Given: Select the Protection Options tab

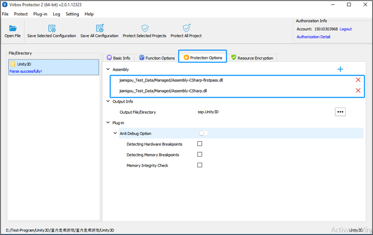Looking at the screenshot, I should 202,57.
